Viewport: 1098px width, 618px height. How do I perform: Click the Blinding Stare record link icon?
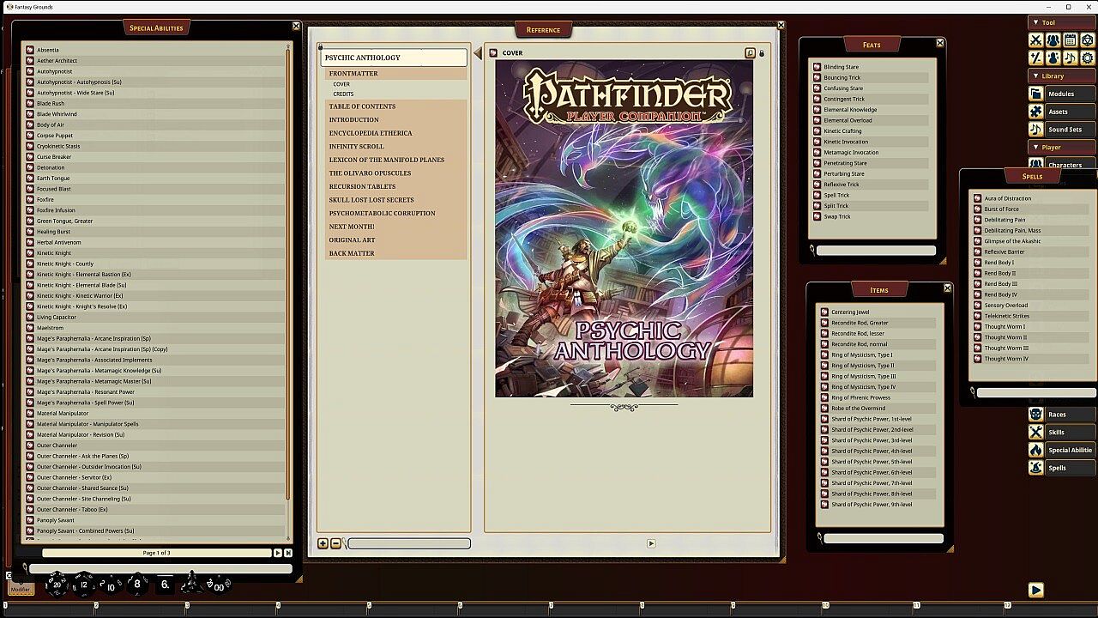tap(817, 67)
